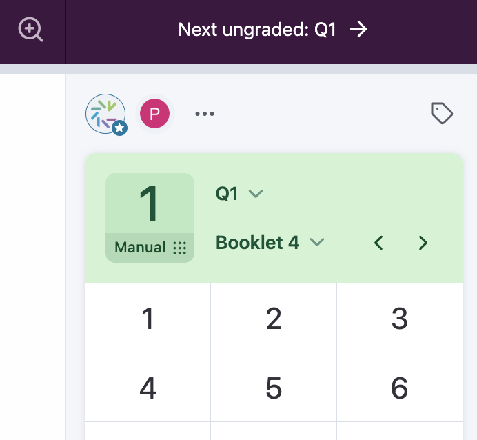
Task: Click the current score box showing 1
Action: [x=150, y=205]
